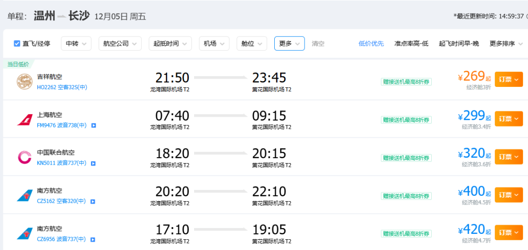Click the Shanghai Airlines (上海航空) logo
Image resolution: width=528 pixels, height=250 pixels.
[24, 119]
